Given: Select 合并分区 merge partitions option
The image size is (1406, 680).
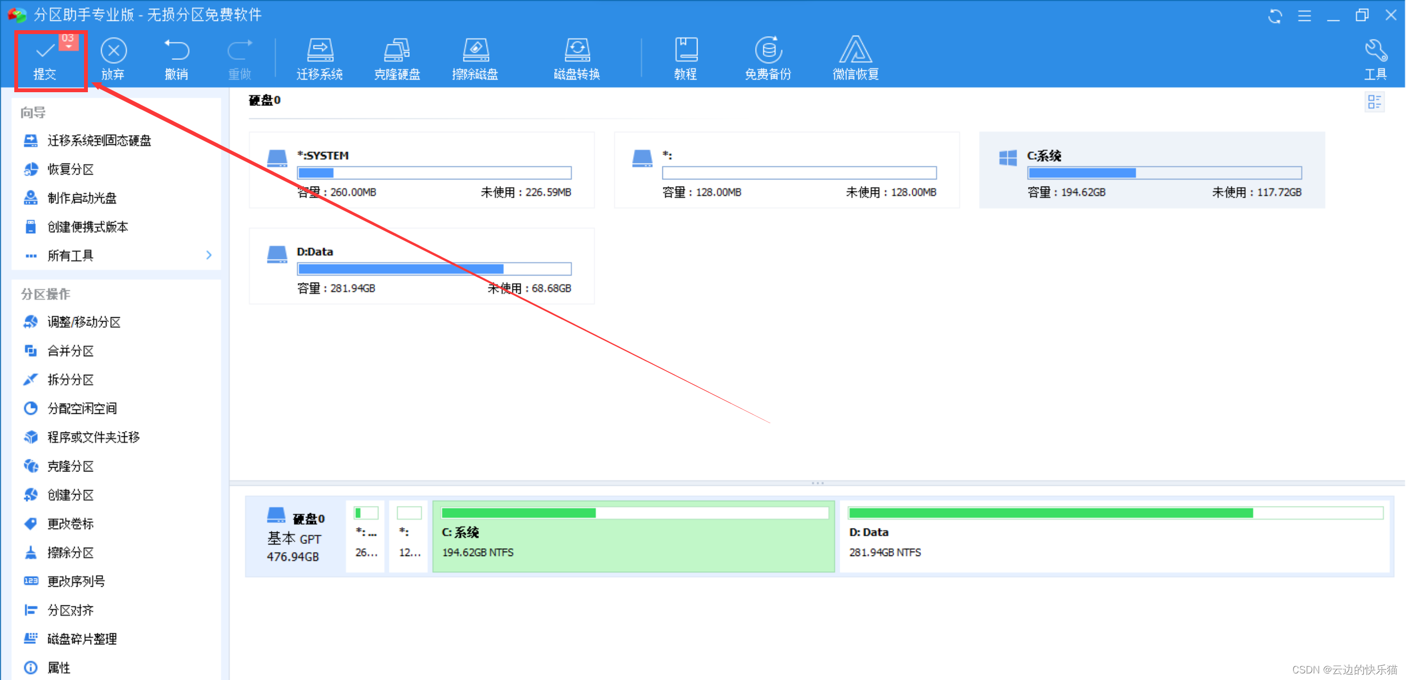Looking at the screenshot, I should pos(70,351).
